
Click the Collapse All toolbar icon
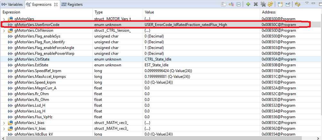pyautogui.click(x=239, y=4)
